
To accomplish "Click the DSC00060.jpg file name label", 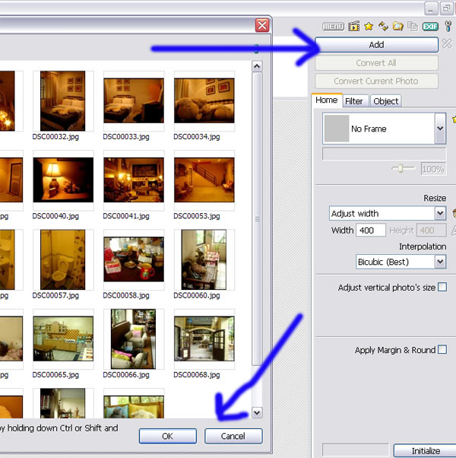I will tap(197, 296).
